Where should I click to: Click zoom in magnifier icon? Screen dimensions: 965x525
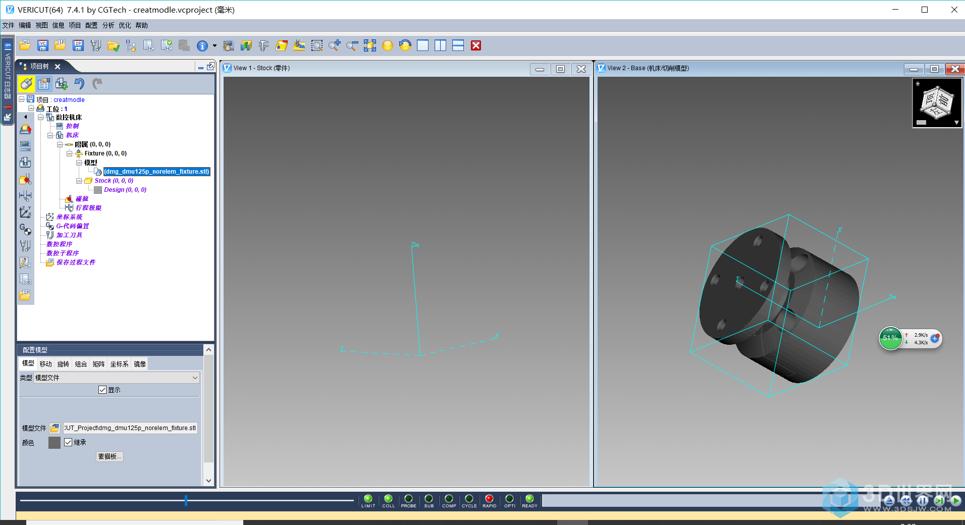point(335,46)
